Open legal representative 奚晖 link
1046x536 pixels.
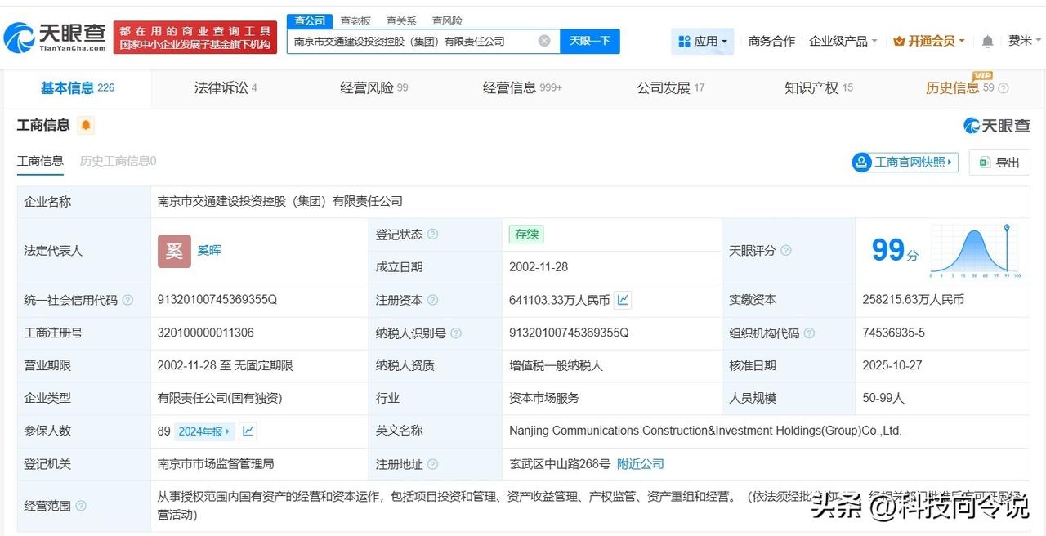[209, 250]
